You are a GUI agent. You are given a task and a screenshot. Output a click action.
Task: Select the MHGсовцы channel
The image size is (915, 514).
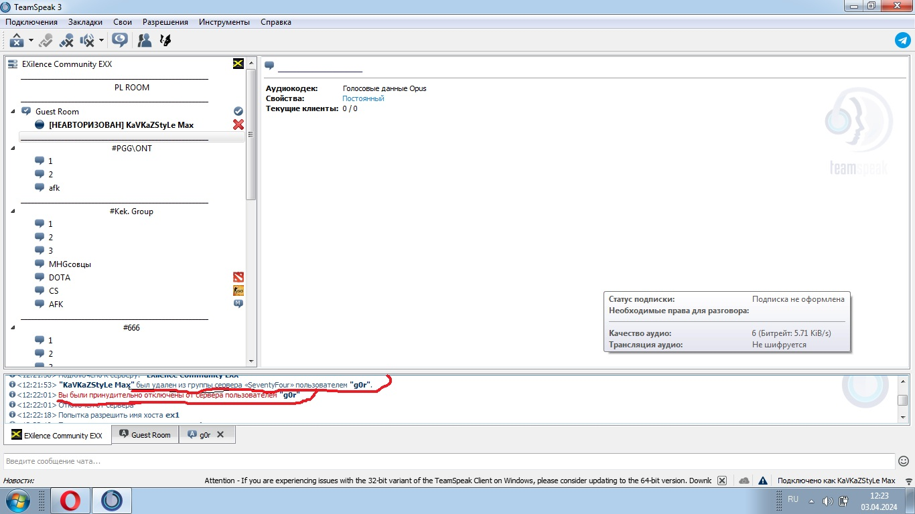70,264
